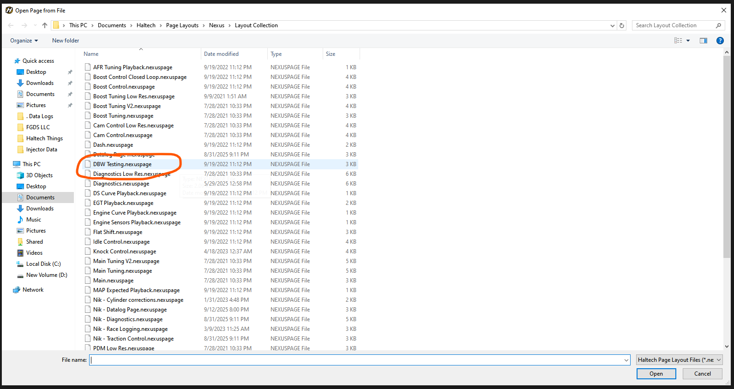Toggle the preview pane icon
Image resolution: width=734 pixels, height=389 pixels.
pyautogui.click(x=703, y=41)
